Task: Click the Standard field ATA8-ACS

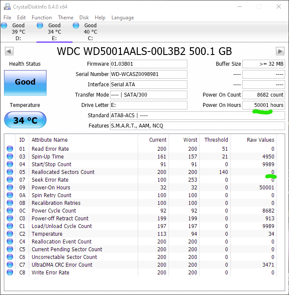Action: pos(198,116)
